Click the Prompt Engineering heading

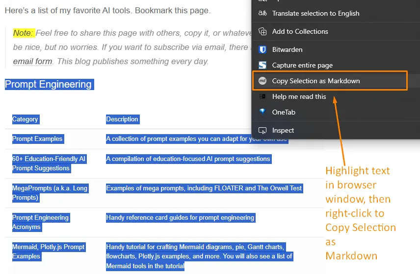(49, 85)
